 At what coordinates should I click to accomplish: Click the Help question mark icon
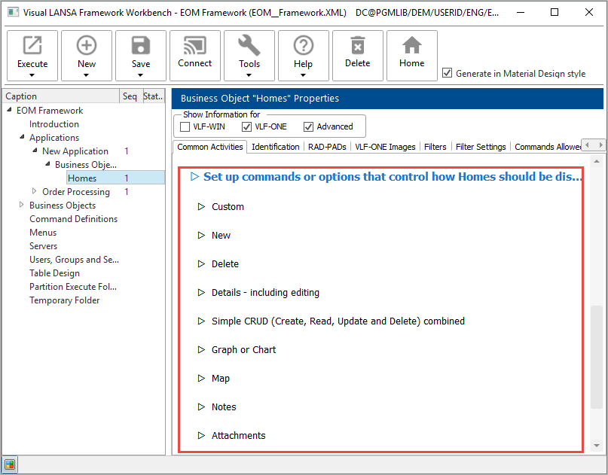coord(304,47)
